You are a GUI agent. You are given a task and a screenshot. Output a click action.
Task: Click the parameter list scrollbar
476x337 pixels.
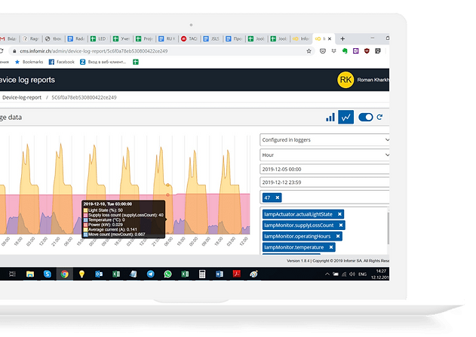coord(388,228)
